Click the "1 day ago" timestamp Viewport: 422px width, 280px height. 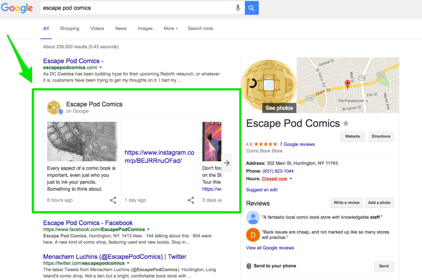[135, 200]
